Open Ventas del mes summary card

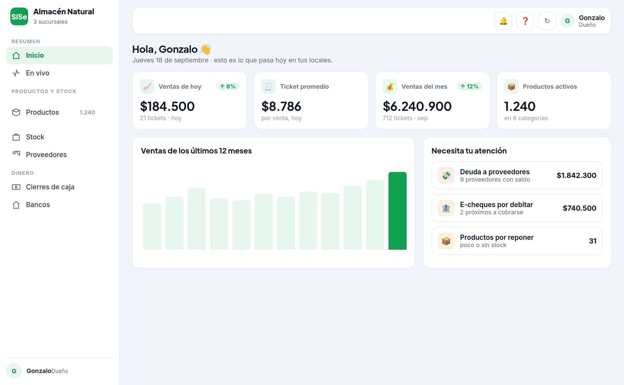[x=432, y=100]
